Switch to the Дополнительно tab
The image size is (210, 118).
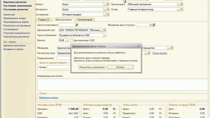[63, 20]
